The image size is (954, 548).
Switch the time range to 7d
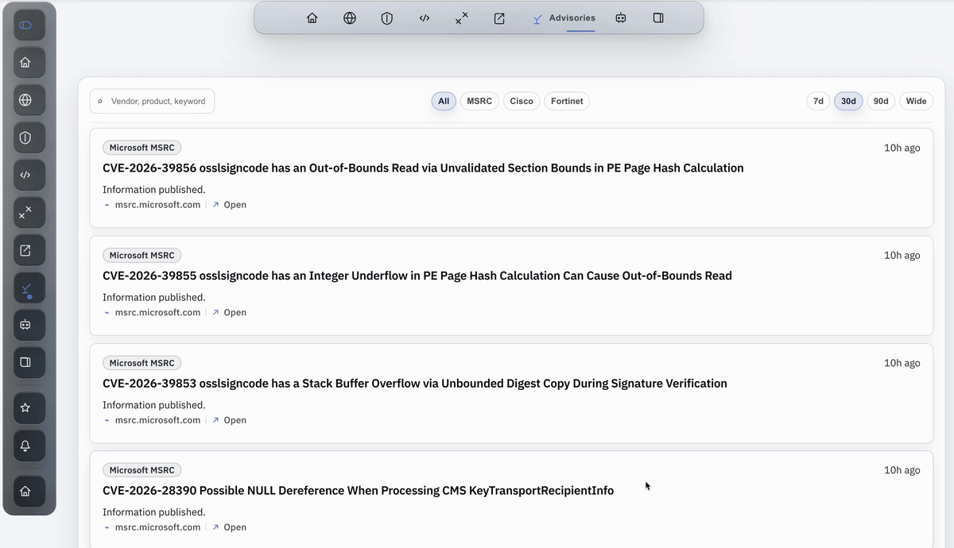click(x=818, y=101)
